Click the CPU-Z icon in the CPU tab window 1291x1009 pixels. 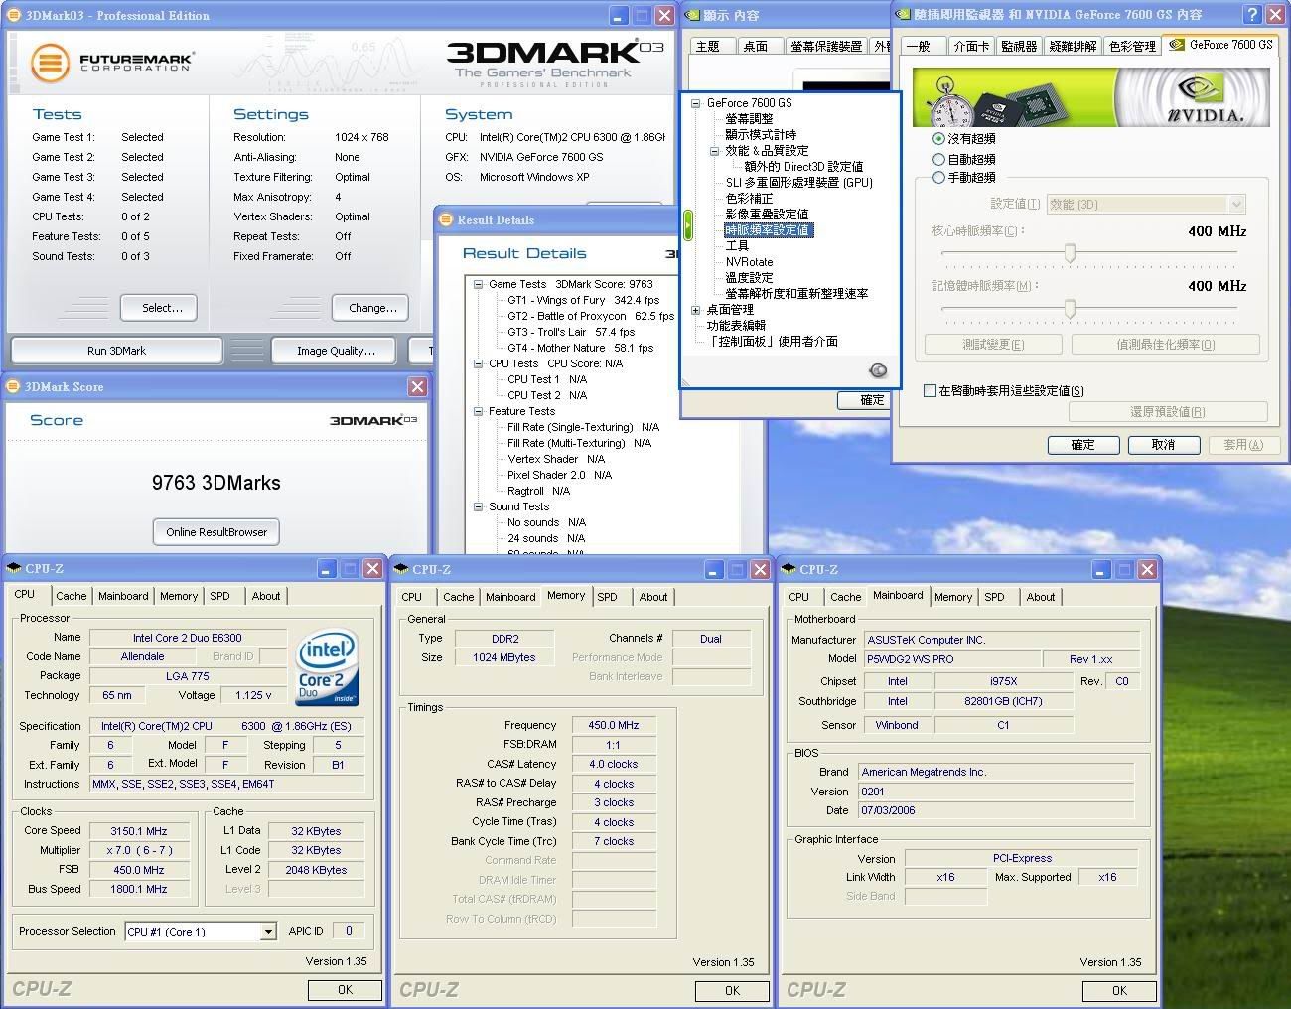(x=14, y=568)
